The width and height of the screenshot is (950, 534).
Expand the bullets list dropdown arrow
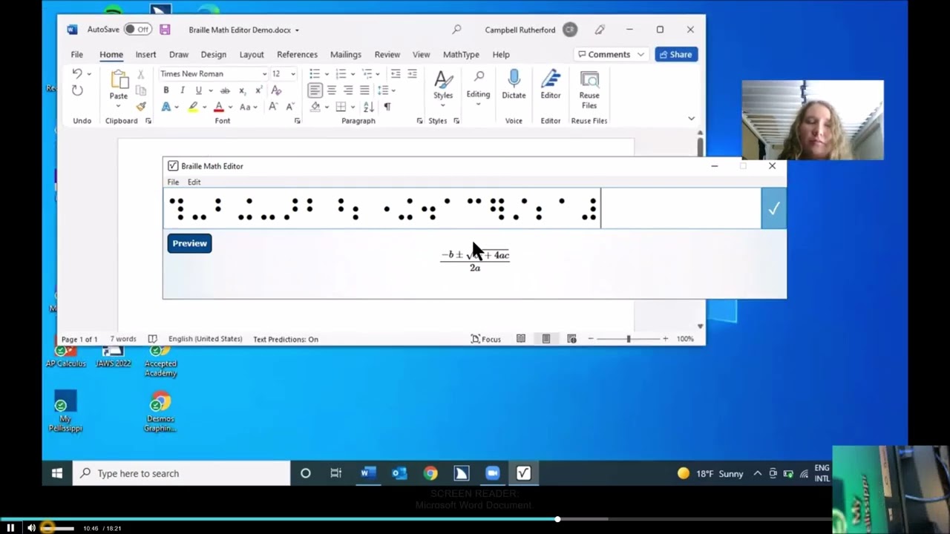pyautogui.click(x=327, y=74)
